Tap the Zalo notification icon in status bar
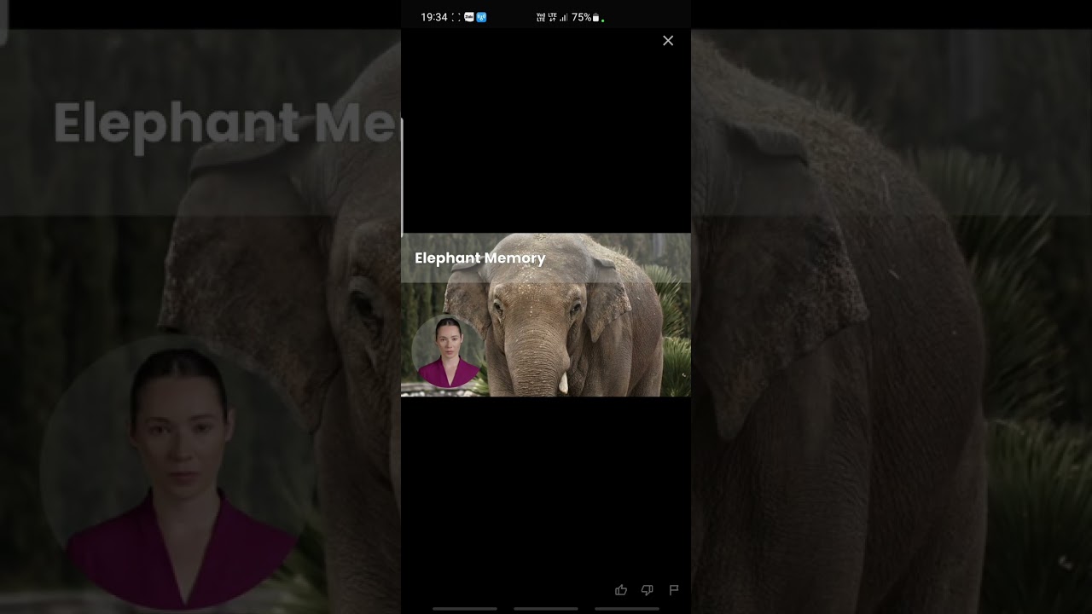Image resolution: width=1092 pixels, height=614 pixels. [x=469, y=17]
